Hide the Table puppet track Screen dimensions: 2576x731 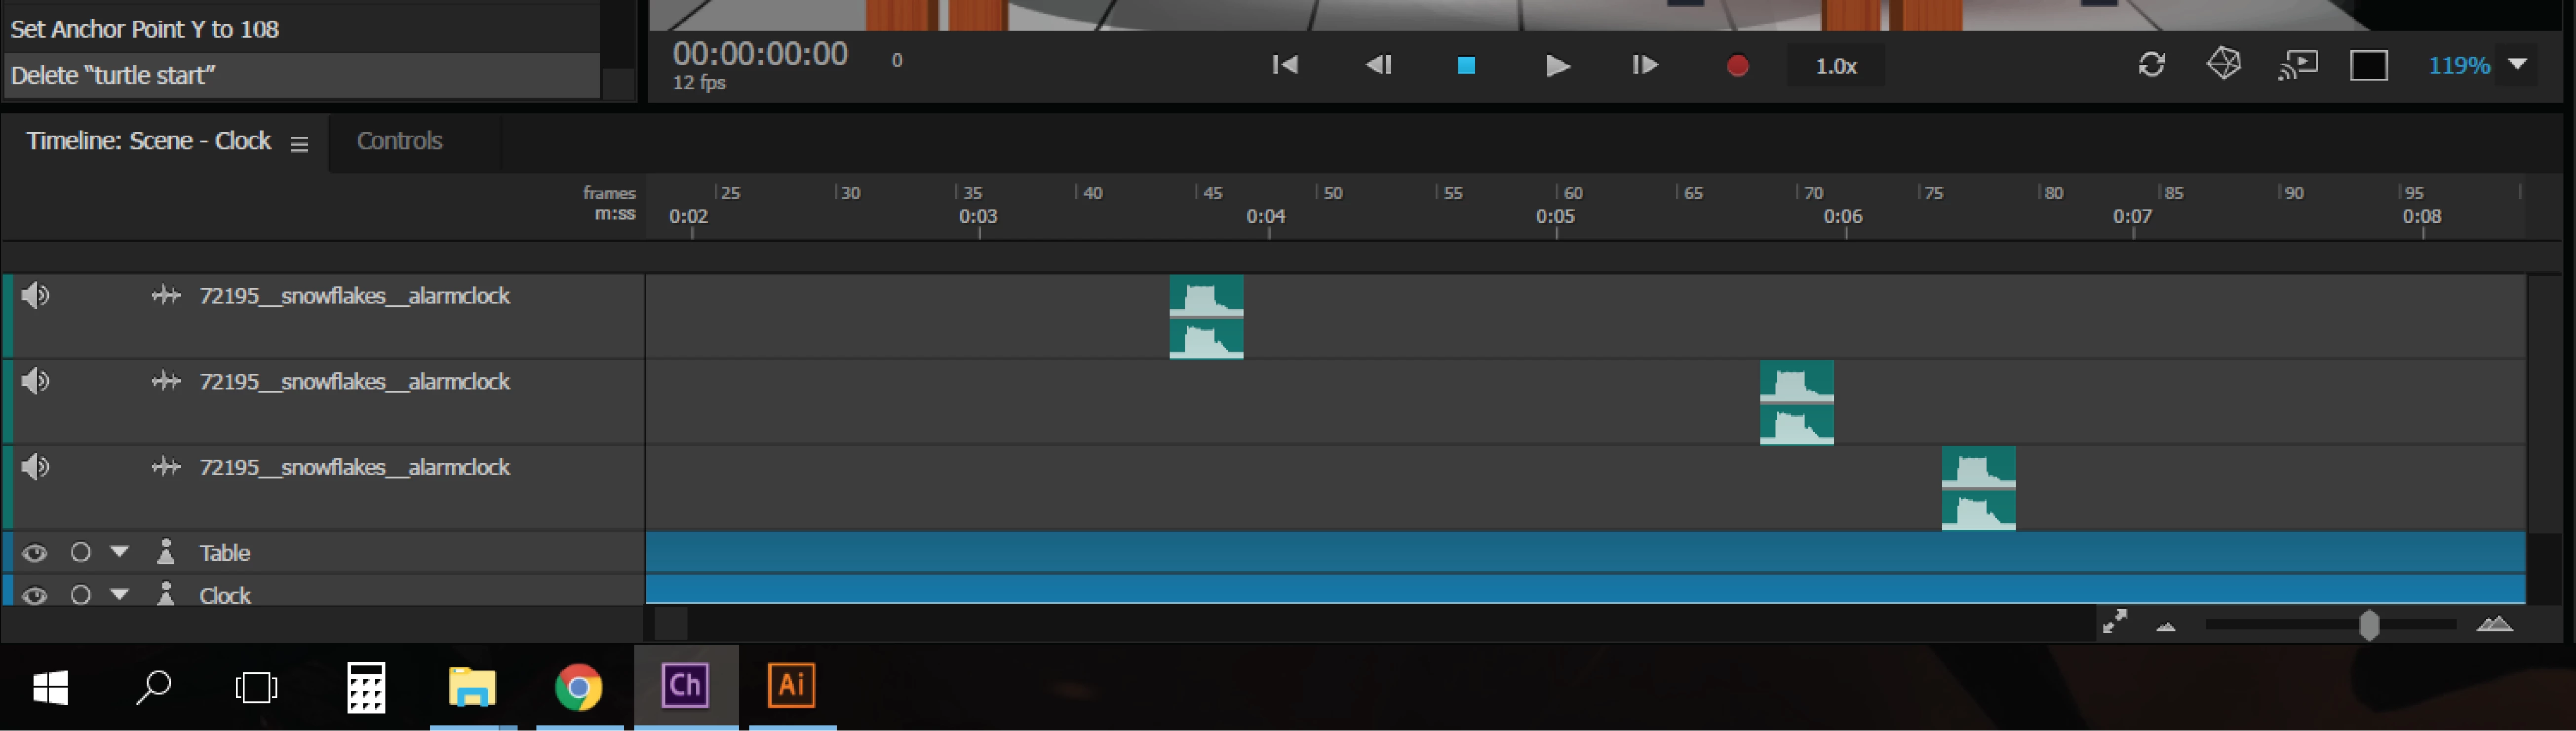click(x=35, y=552)
